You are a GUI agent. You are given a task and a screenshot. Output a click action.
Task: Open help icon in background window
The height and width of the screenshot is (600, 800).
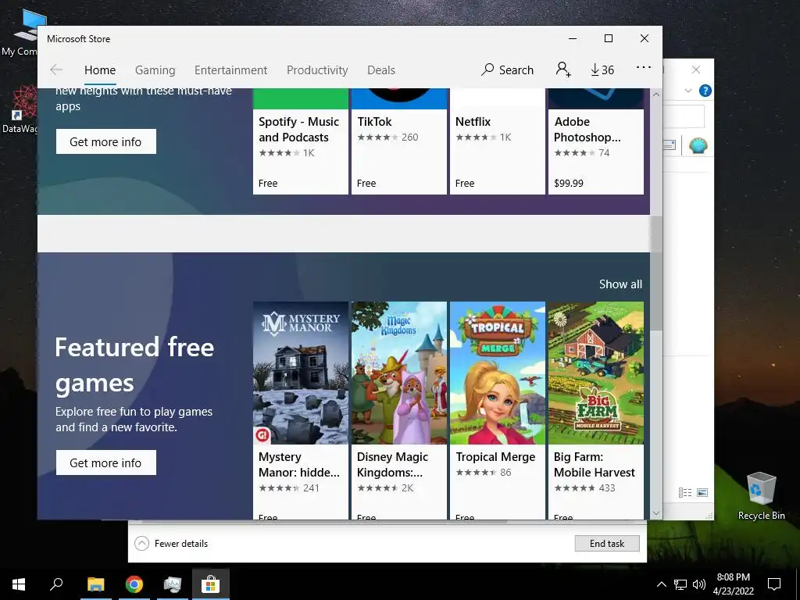tap(705, 91)
